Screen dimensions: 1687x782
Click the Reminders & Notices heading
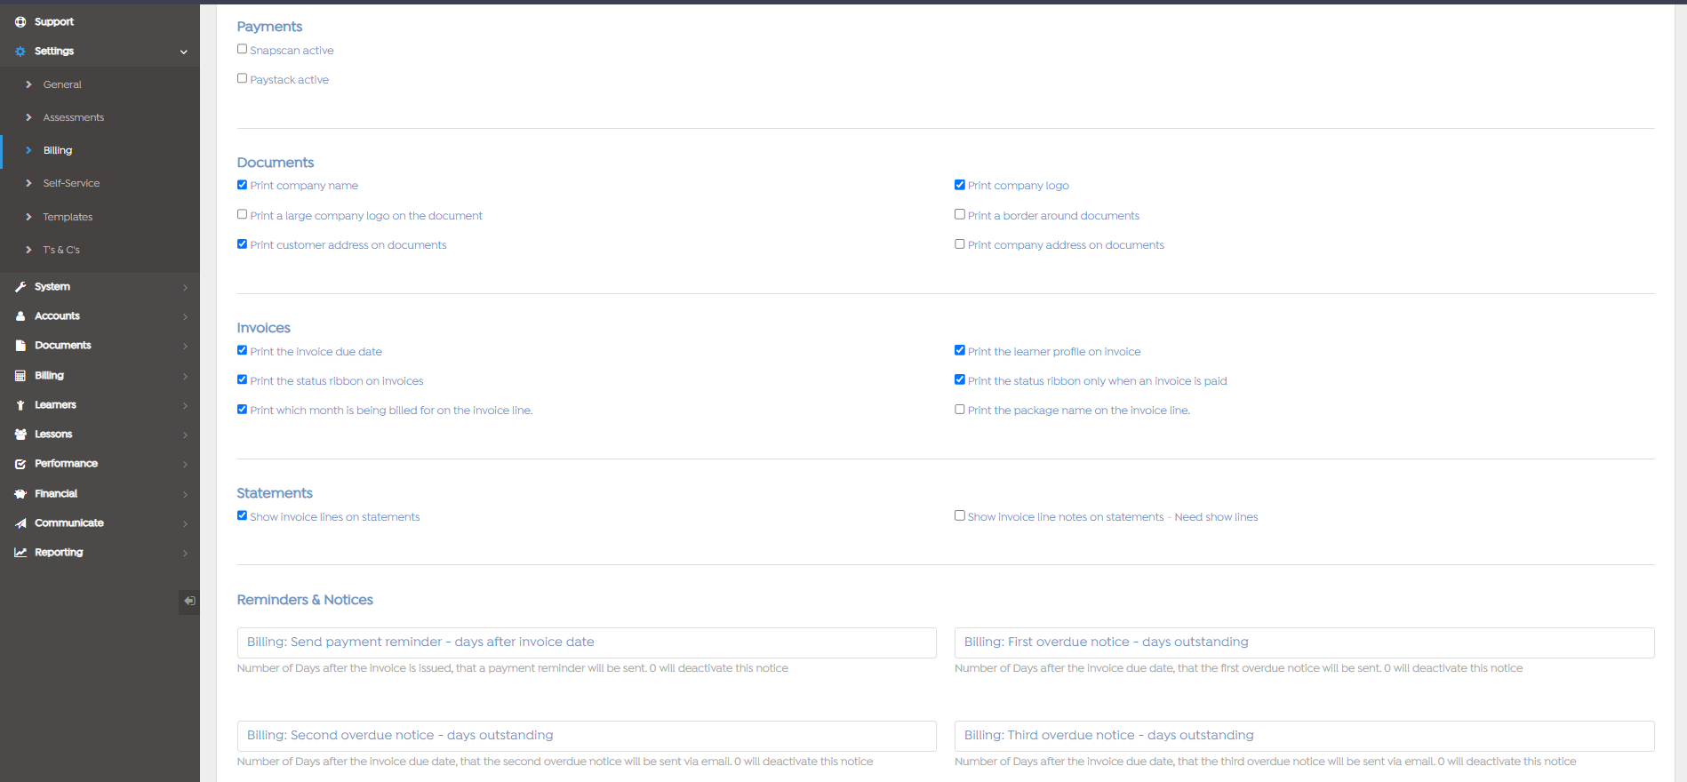[x=305, y=600]
